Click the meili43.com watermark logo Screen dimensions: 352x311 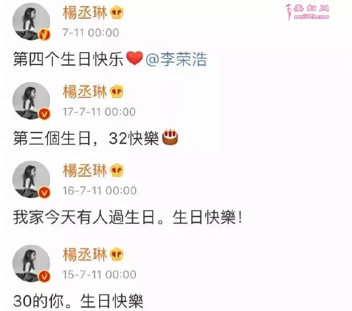pyautogui.click(x=307, y=12)
